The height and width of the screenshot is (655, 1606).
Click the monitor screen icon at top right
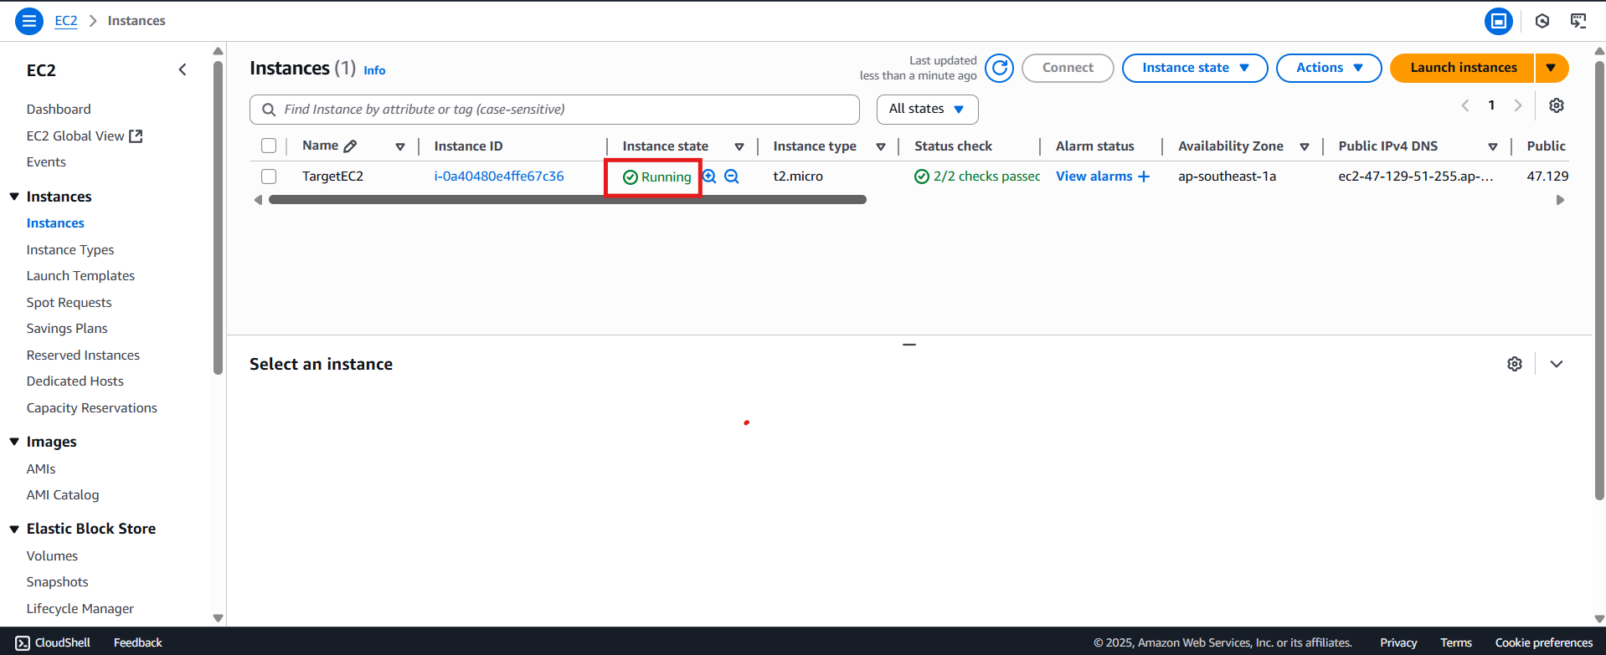coord(1578,21)
